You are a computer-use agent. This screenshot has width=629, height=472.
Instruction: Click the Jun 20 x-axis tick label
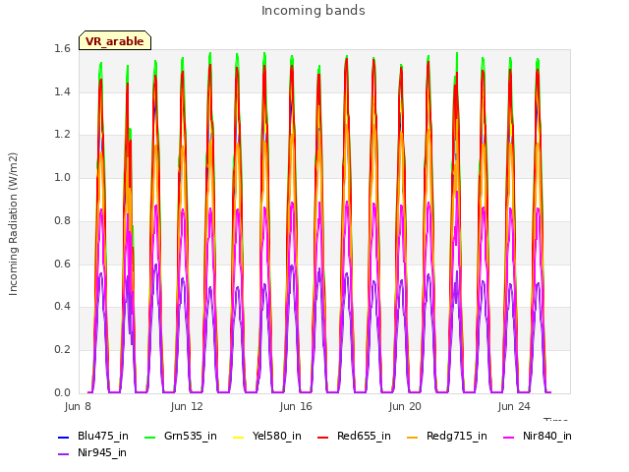[x=405, y=406]
